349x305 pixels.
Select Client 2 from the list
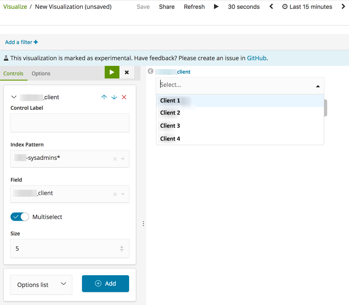coord(240,113)
